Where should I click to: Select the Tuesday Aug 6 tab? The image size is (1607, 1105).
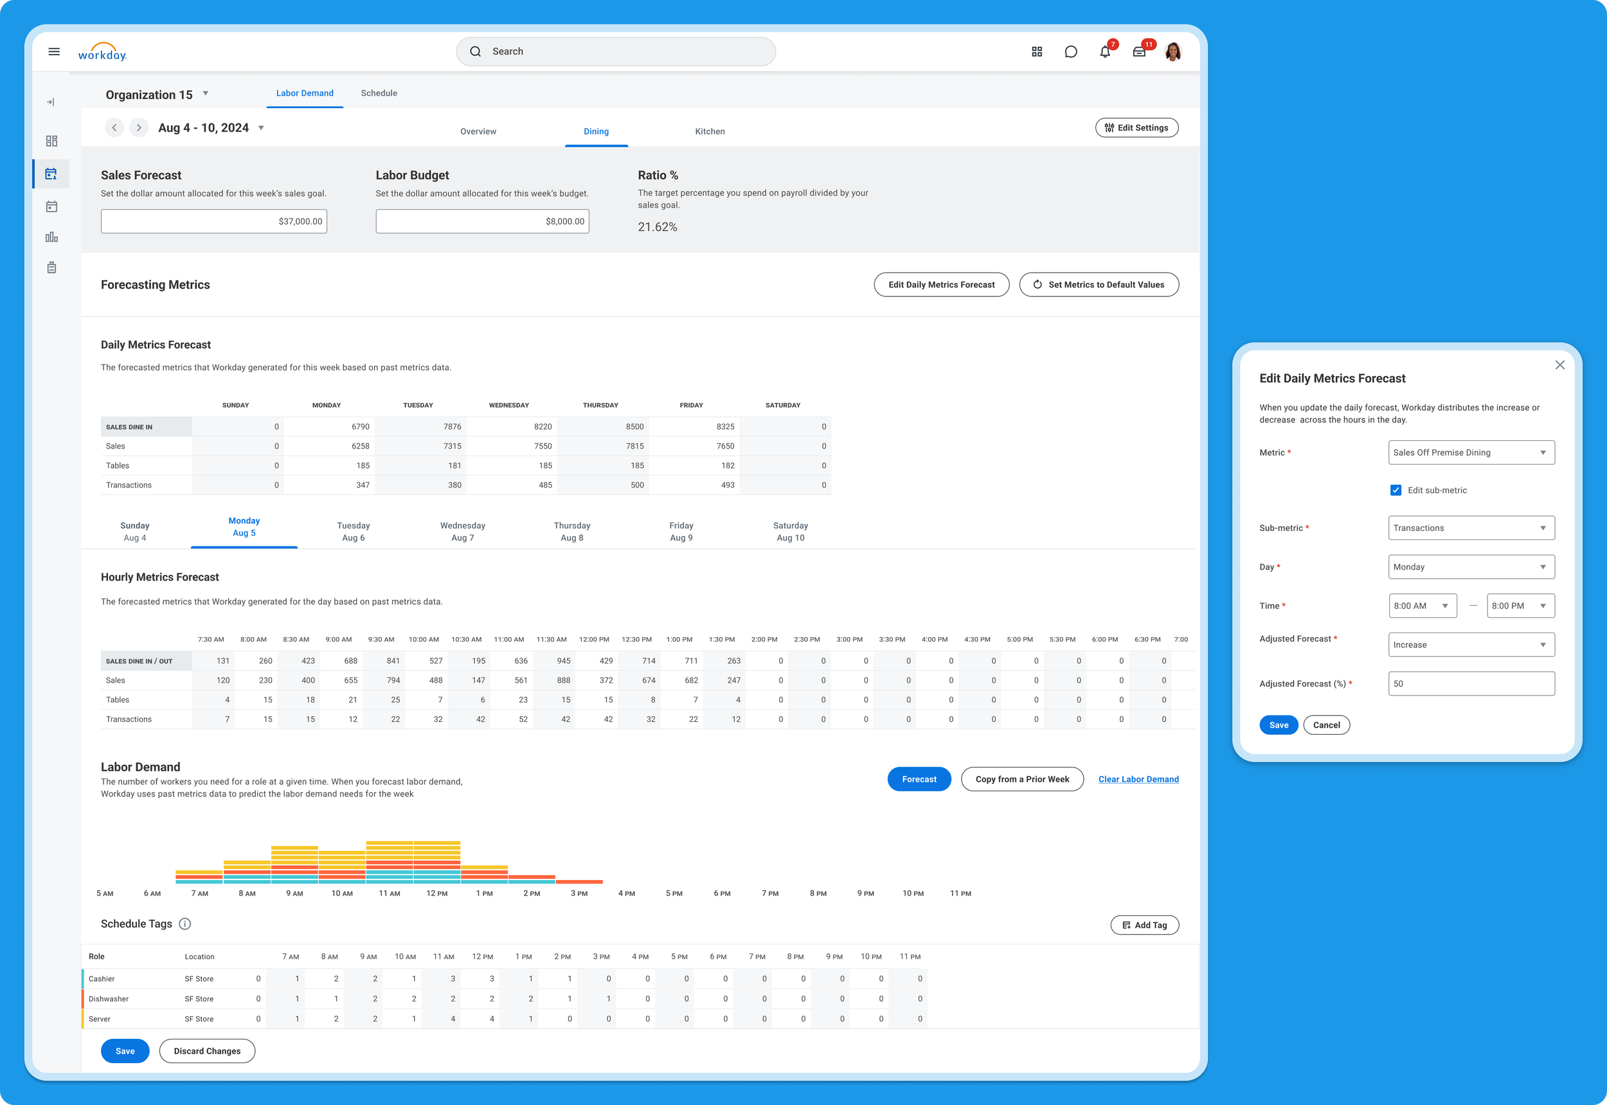pos(353,531)
